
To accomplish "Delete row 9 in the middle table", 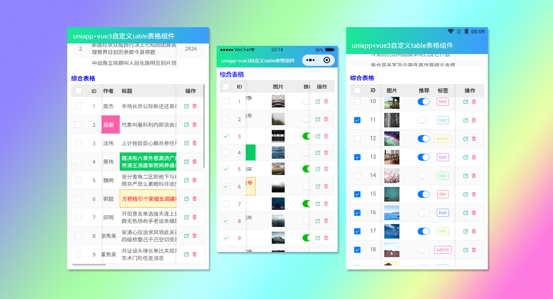I will 326,238.
